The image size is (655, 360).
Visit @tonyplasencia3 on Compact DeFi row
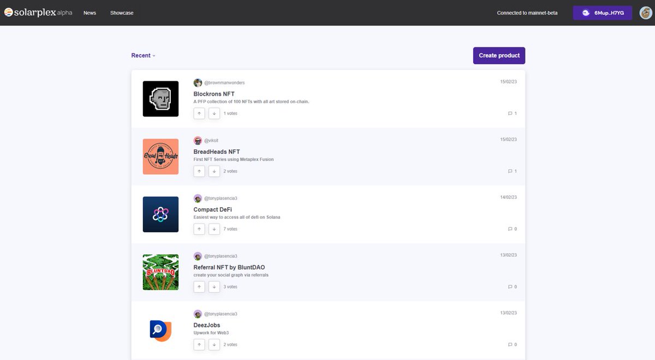coord(221,199)
